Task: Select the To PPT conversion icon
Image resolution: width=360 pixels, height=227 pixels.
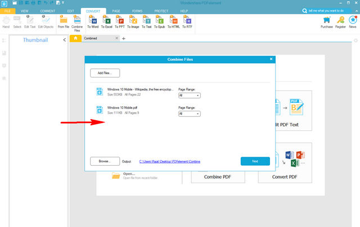Action: pyautogui.click(x=120, y=22)
